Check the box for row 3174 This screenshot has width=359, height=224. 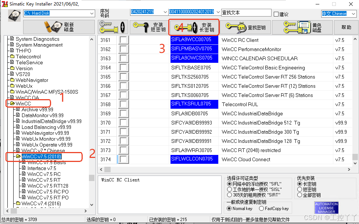123,159
